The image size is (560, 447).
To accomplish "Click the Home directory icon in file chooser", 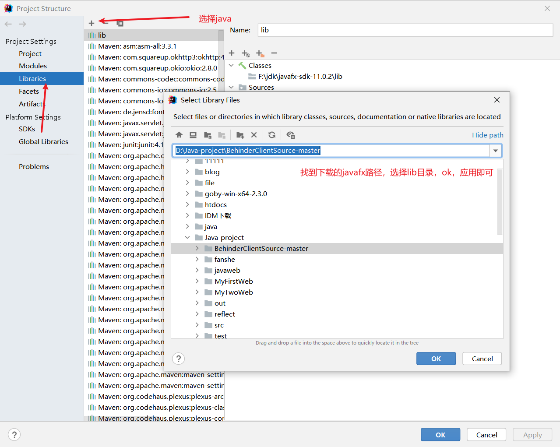I will 179,135.
